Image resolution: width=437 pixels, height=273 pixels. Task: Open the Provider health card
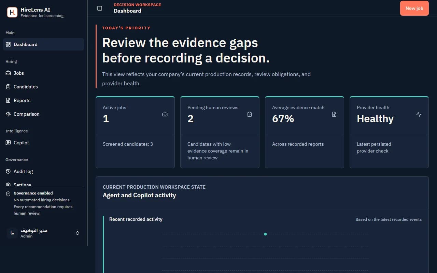point(389,132)
